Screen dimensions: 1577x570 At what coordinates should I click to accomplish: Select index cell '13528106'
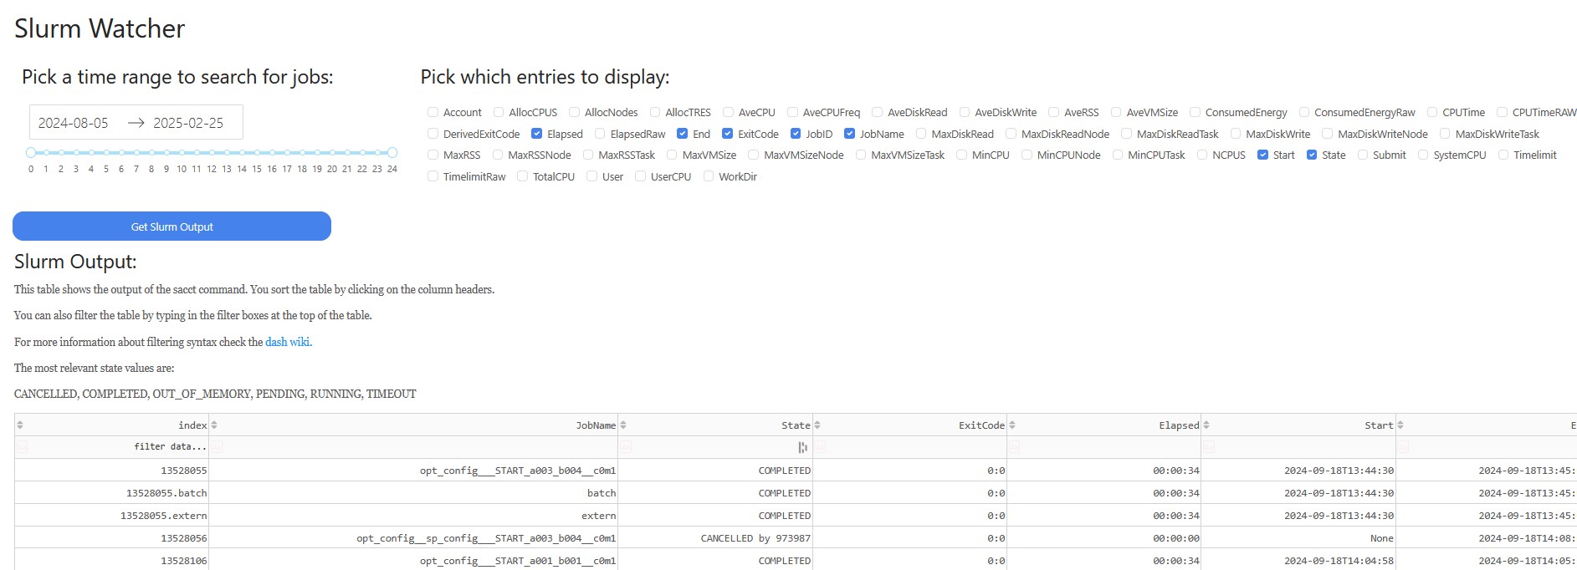[111, 561]
